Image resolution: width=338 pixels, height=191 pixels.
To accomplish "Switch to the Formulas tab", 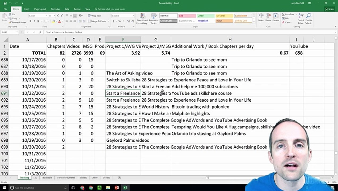I will click(x=56, y=9).
